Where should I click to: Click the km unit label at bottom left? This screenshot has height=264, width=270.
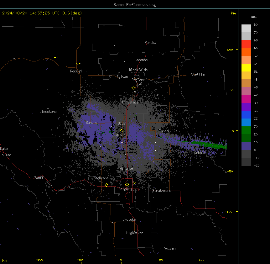point(5,260)
